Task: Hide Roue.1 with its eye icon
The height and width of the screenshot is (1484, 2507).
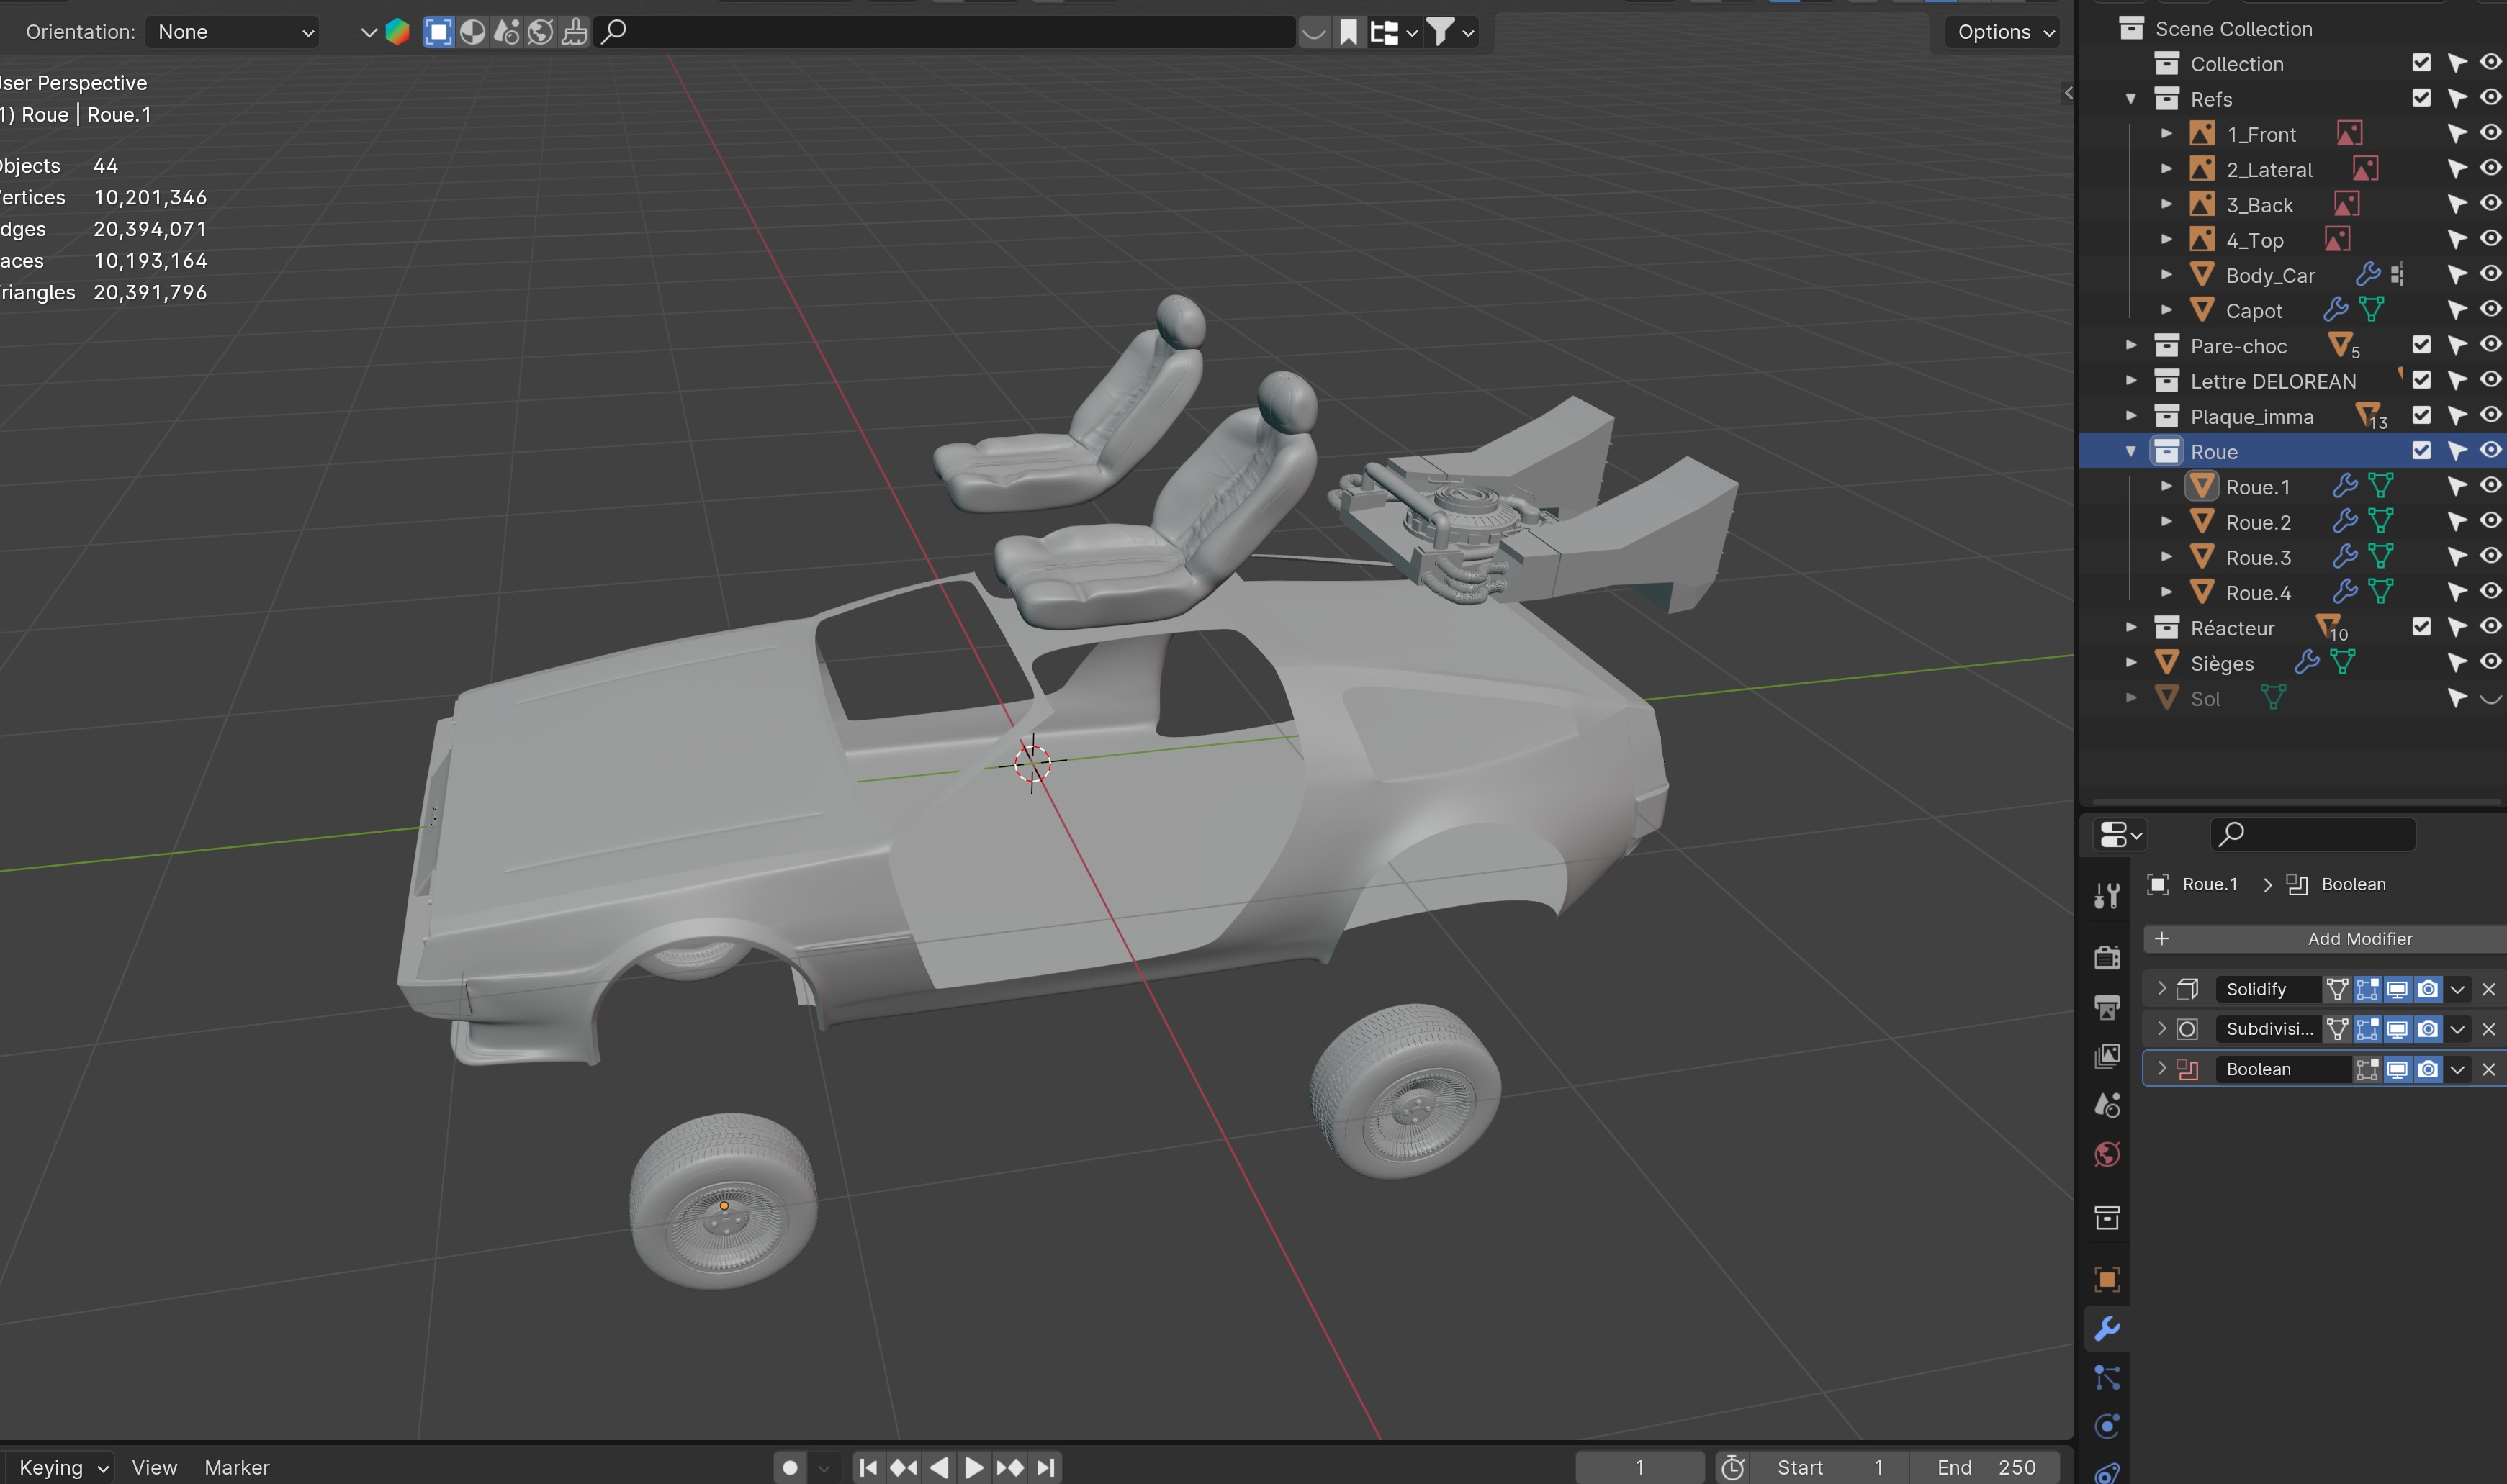Action: click(x=2490, y=485)
